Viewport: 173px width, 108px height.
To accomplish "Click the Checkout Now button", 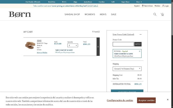I will coord(127,91).
